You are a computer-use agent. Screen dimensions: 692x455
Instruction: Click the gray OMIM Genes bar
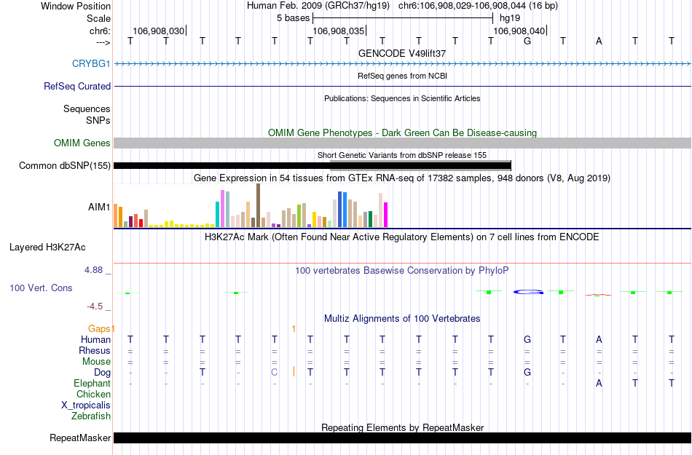[x=402, y=143]
